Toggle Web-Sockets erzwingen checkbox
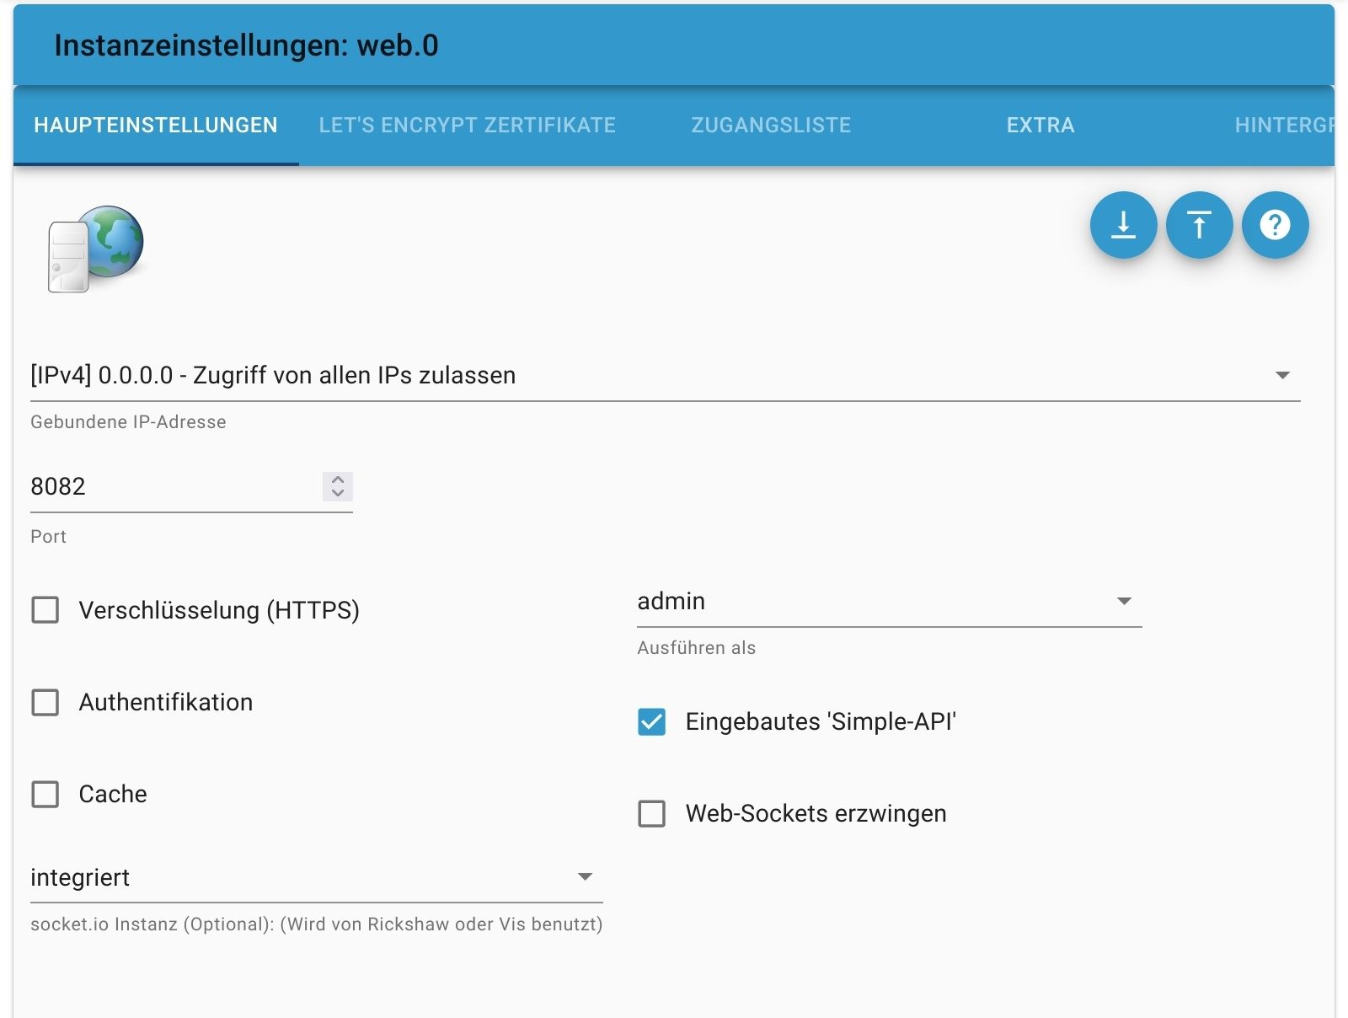This screenshot has height=1018, width=1348. (x=652, y=813)
